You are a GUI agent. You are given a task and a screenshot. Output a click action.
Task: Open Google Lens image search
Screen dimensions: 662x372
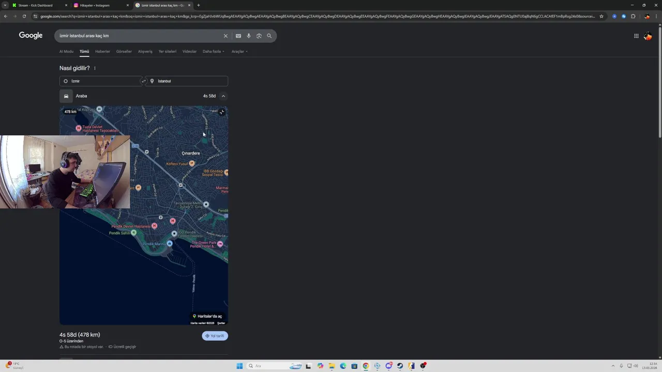click(259, 36)
